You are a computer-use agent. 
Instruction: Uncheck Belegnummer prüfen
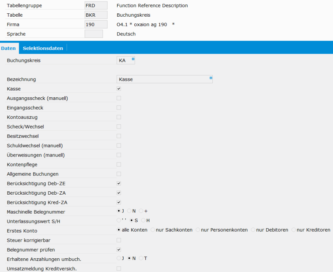[119, 249]
